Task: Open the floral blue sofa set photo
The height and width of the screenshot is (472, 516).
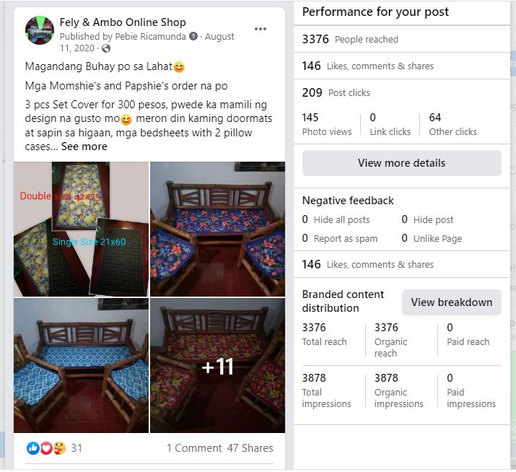Action: pos(217,229)
